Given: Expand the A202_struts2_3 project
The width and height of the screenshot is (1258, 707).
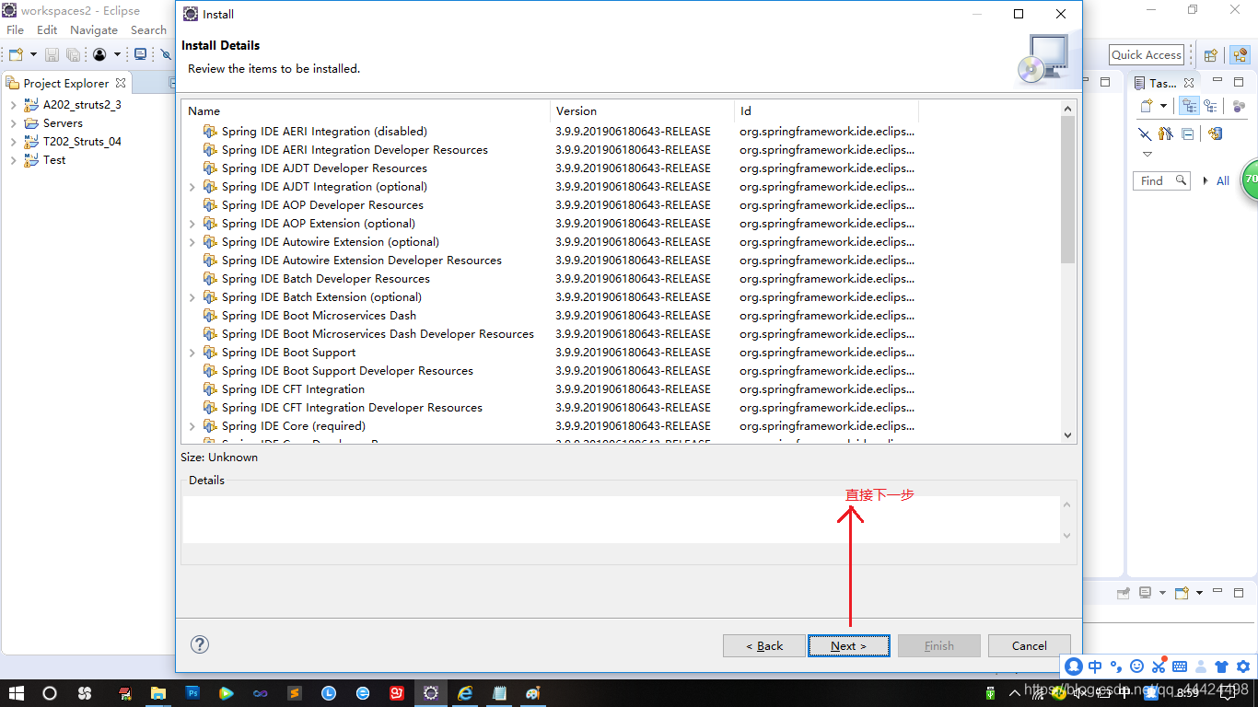Looking at the screenshot, I should pos(13,105).
